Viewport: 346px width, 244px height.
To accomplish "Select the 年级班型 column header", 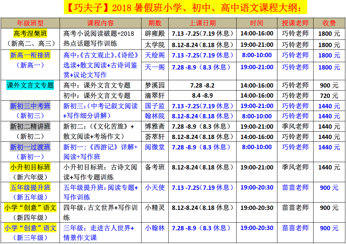I will [x=30, y=23].
